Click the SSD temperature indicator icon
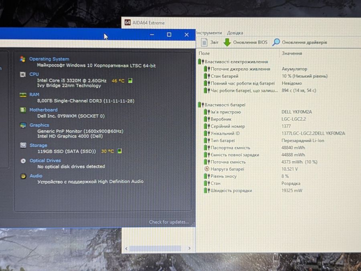Screen dimensions: 361x271 [120, 151]
